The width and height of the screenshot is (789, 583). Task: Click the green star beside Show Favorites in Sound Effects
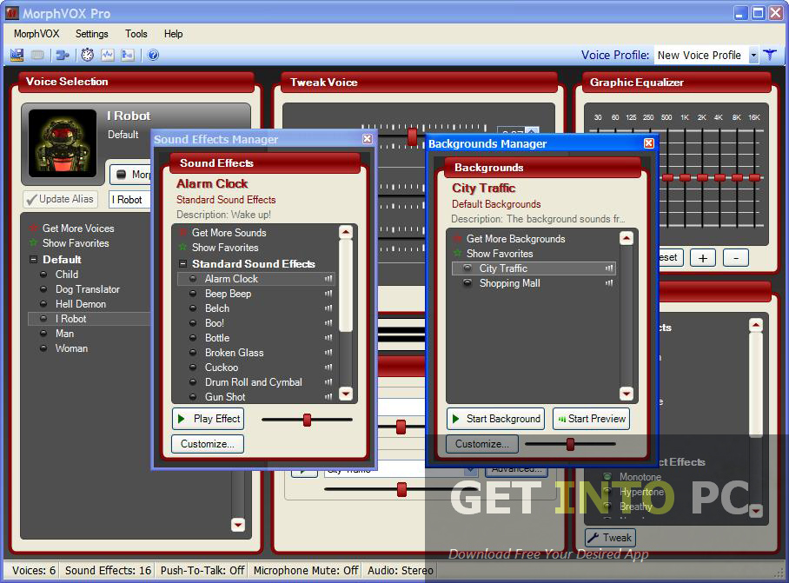click(182, 248)
